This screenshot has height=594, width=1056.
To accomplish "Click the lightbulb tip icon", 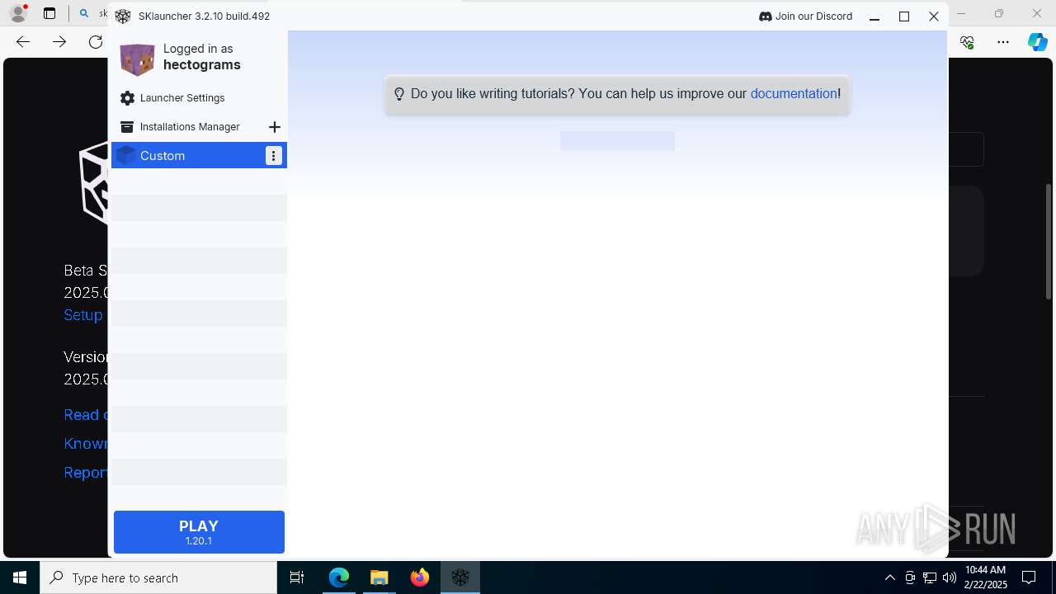I will tap(399, 94).
